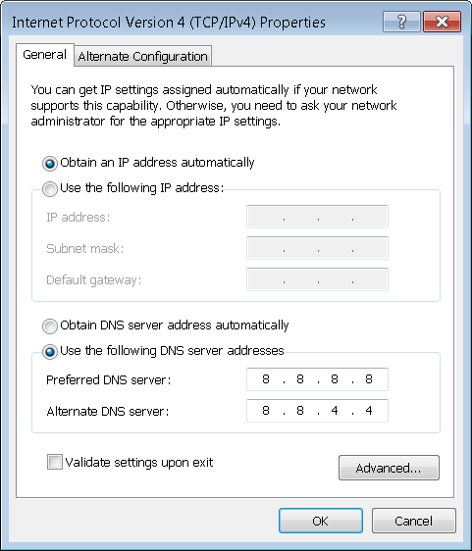Click last octet of Preferred DNS server
The image size is (472, 551).
369,379
